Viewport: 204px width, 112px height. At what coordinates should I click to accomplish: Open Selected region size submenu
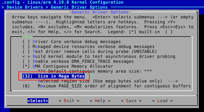108,81
